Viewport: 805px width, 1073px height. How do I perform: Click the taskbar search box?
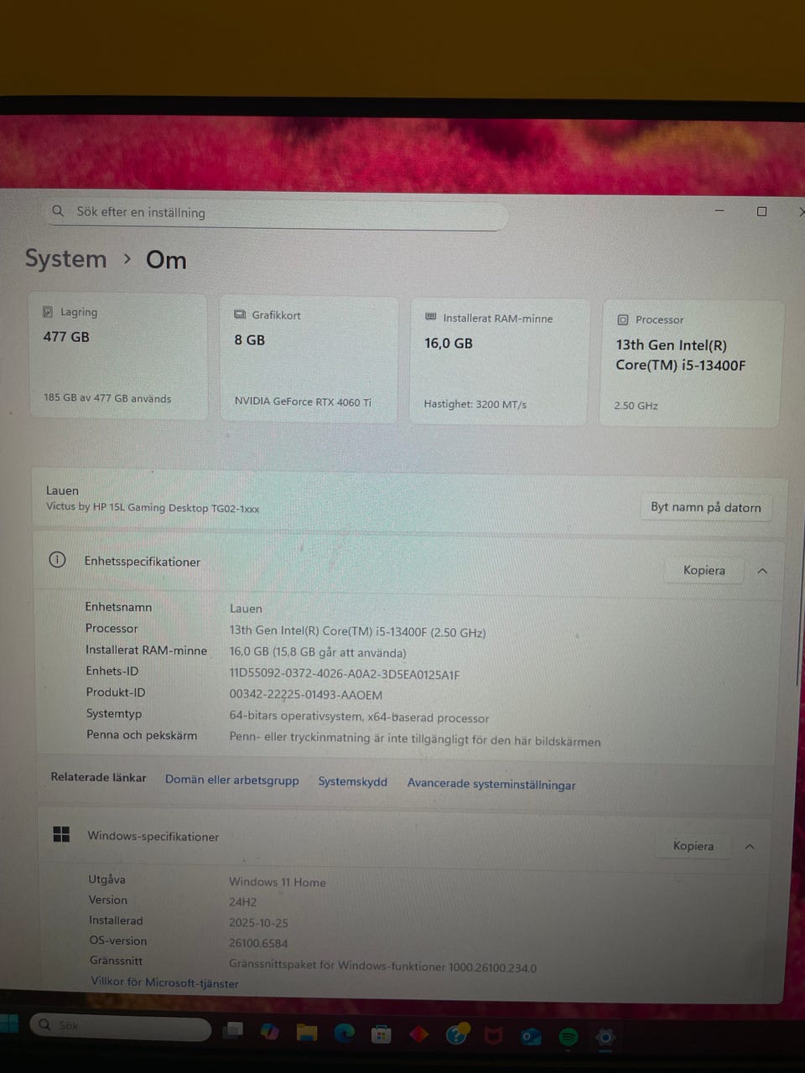121,1026
